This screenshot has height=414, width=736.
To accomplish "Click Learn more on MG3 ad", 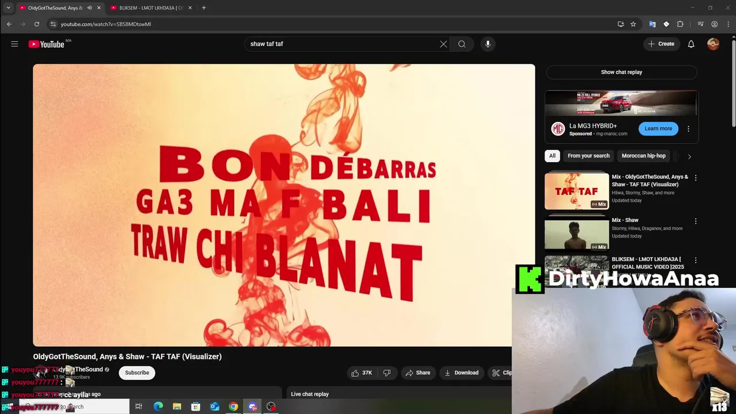I will pos(658,129).
